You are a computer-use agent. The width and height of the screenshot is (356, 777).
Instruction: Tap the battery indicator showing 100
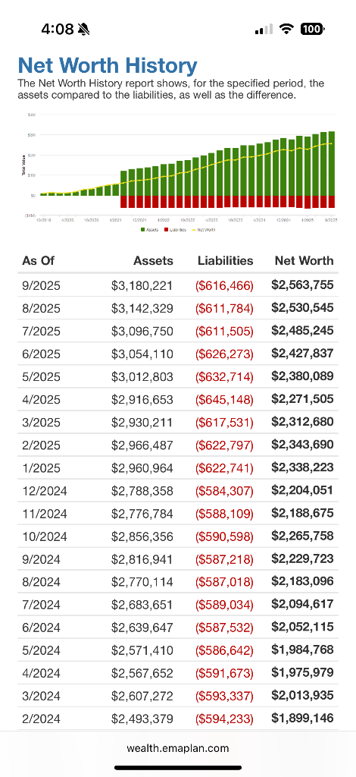point(311,30)
